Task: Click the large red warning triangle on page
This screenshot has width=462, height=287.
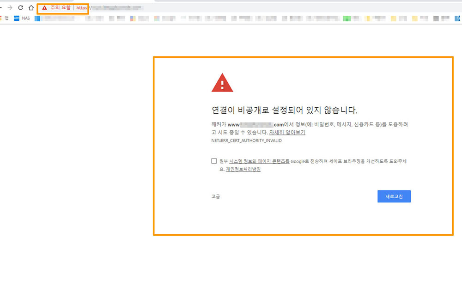Action: pyautogui.click(x=222, y=83)
